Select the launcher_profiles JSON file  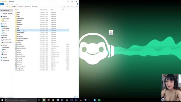[21, 48]
